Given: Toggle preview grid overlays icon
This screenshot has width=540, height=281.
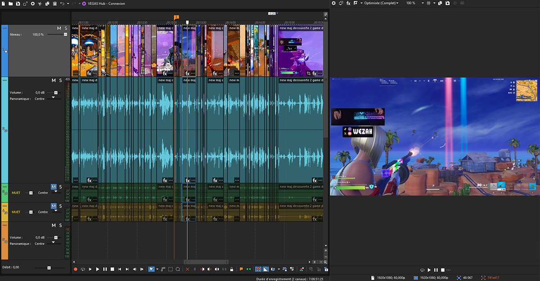Looking at the screenshot, I should pyautogui.click(x=428, y=3).
